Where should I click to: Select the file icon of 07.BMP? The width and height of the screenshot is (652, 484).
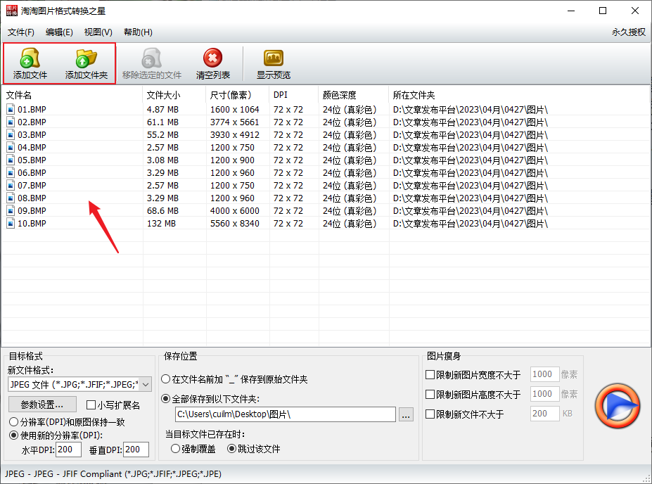pos(11,186)
